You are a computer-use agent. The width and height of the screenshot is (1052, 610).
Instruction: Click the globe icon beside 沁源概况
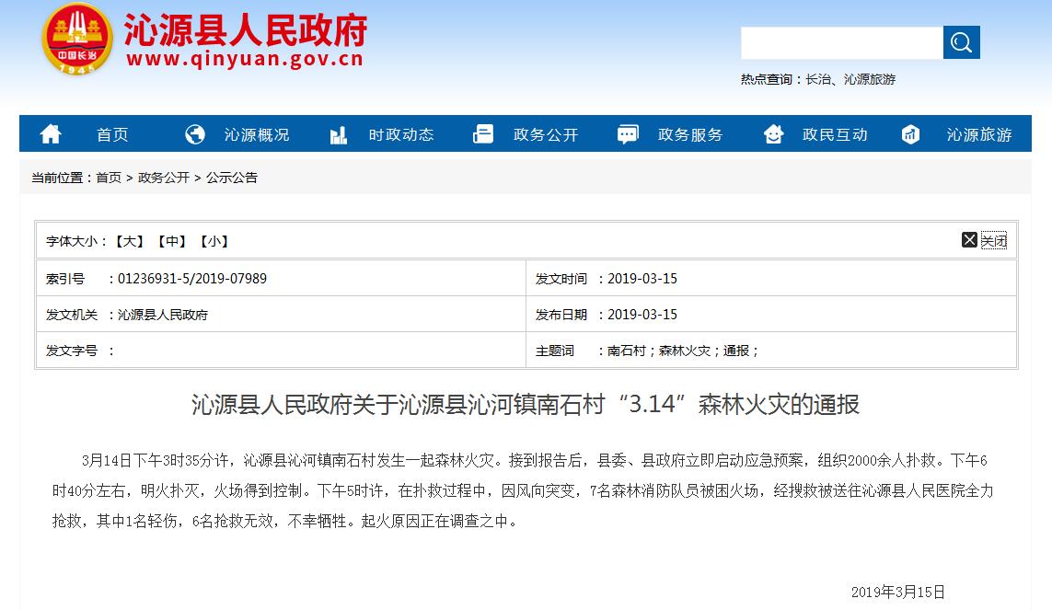click(x=195, y=134)
